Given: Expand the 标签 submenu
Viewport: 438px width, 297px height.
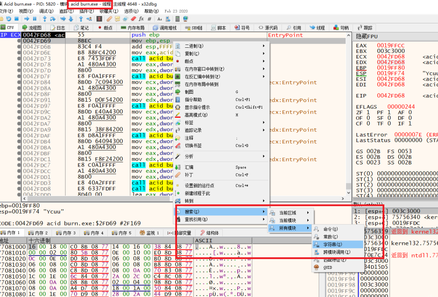Looking at the screenshot, I should pos(221,122).
